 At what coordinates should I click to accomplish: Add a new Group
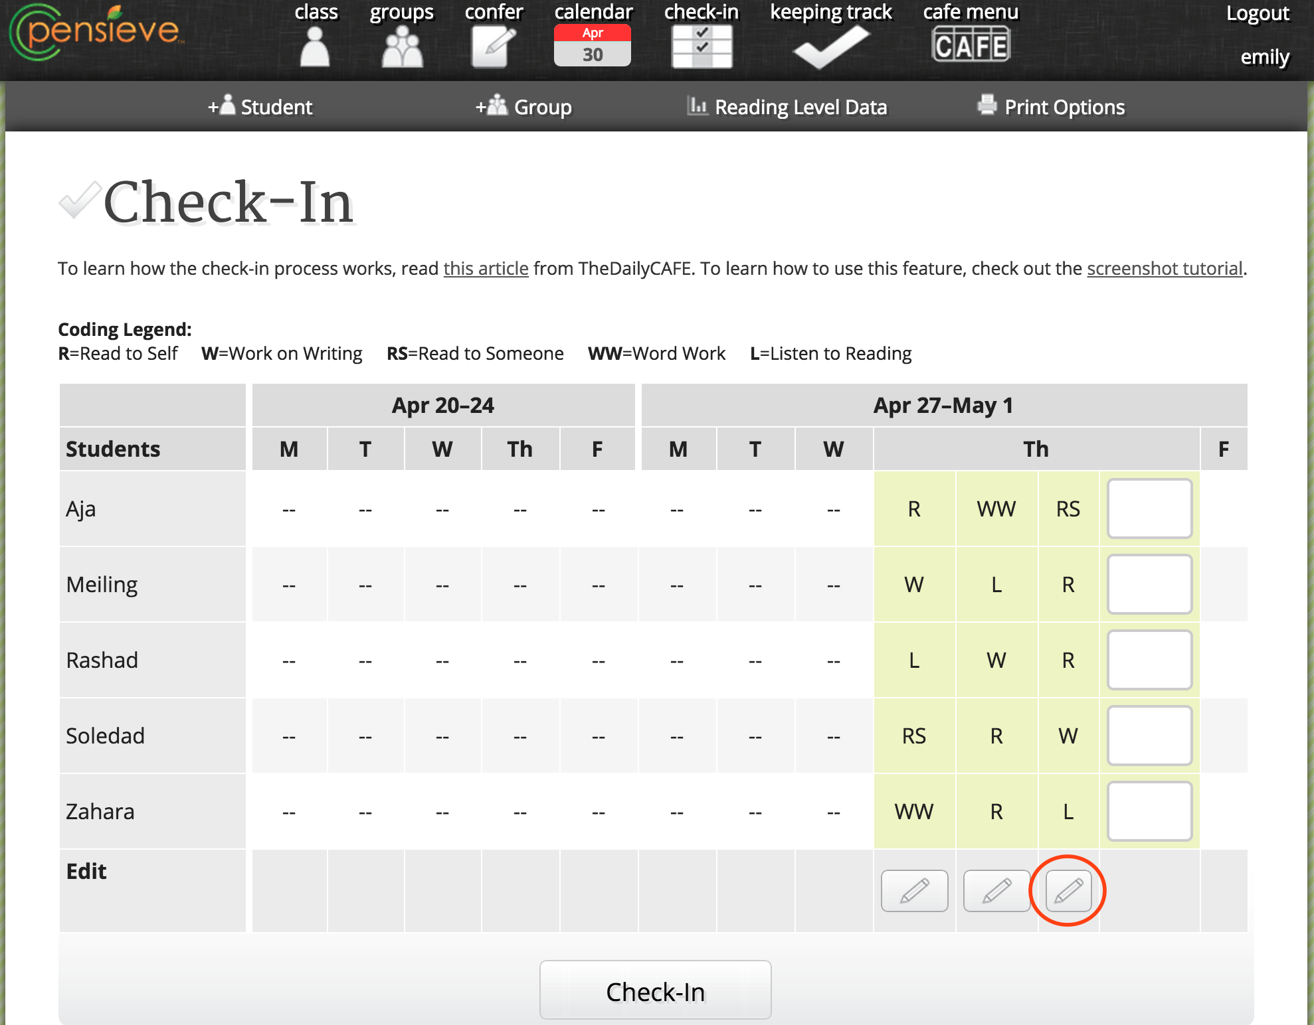tap(523, 107)
